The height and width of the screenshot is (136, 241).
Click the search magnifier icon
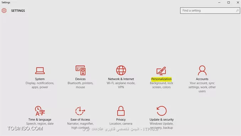237,10
